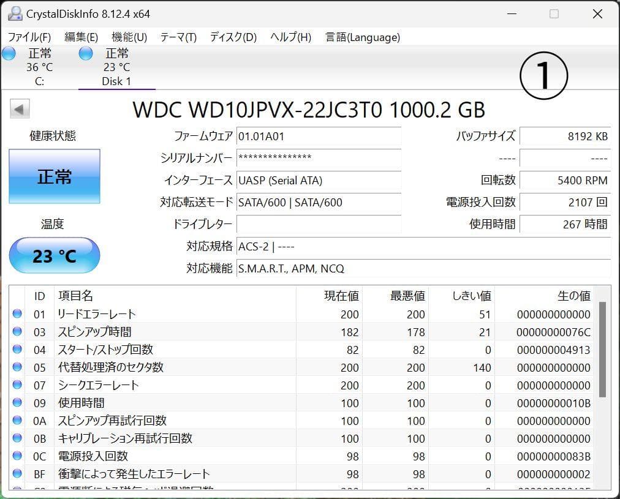The height and width of the screenshot is (499, 620).
Task: Click status dot of row 0C 電源投入回数
Action: pos(17,456)
